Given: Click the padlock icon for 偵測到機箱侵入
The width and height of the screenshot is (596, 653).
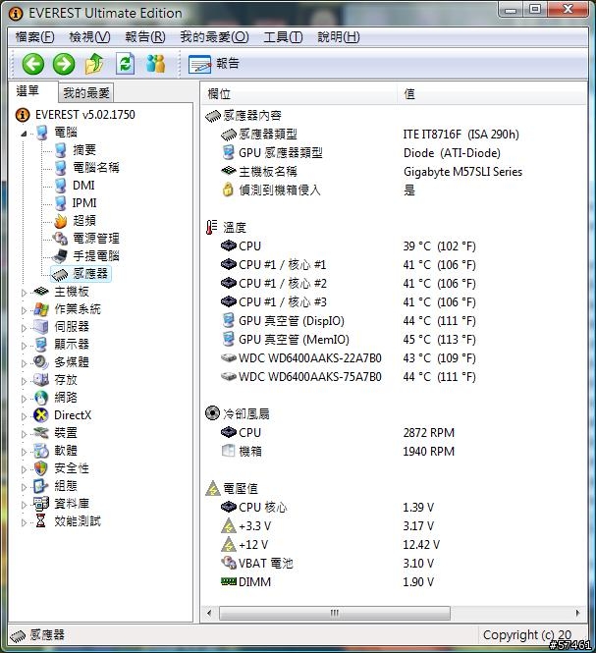Looking at the screenshot, I should [228, 190].
